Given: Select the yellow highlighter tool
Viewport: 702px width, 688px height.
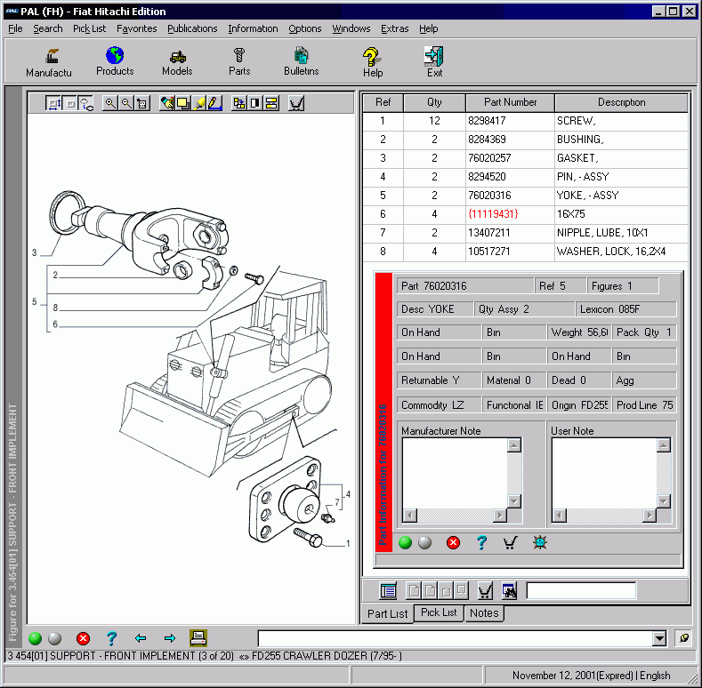Looking at the screenshot, I should [x=199, y=104].
